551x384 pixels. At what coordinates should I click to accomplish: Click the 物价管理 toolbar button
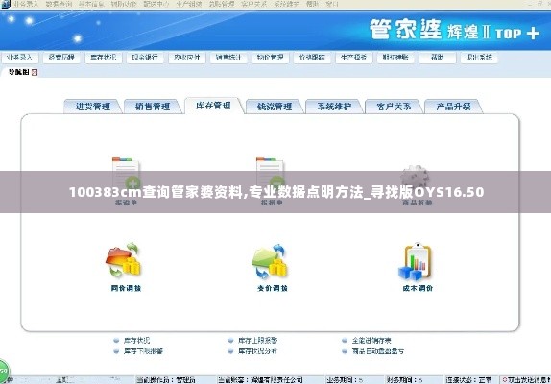271,58
